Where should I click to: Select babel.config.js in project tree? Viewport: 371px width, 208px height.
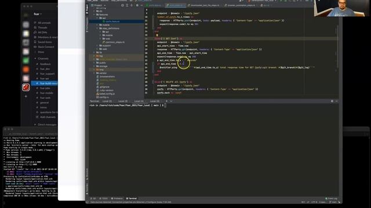(106, 94)
